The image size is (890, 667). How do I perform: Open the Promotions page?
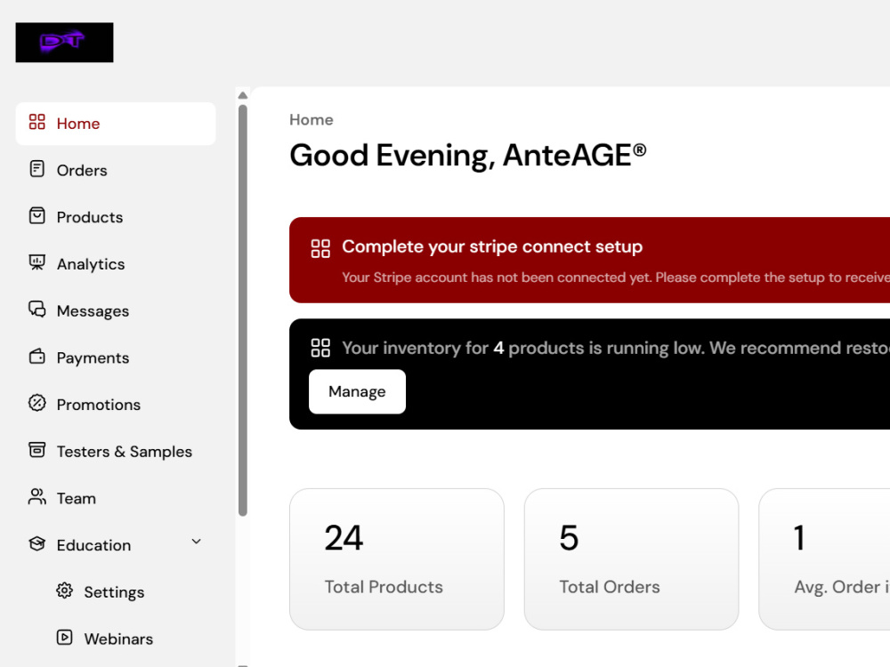pyautogui.click(x=116, y=405)
